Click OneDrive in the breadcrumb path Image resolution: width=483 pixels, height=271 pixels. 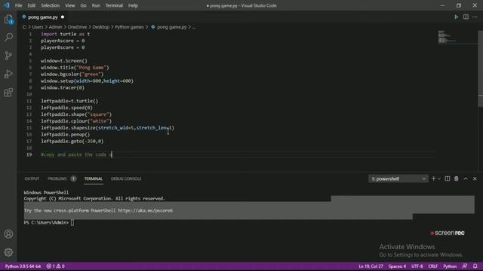(77, 27)
